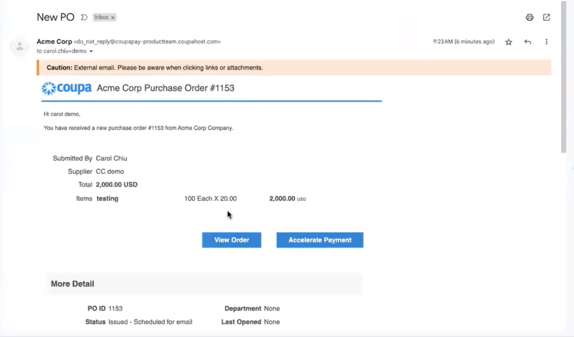This screenshot has height=337, width=574.
Task: Click the summarize icon next to the subject
Action: (x=83, y=17)
